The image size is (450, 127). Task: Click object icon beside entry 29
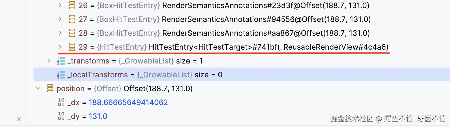click(72, 47)
